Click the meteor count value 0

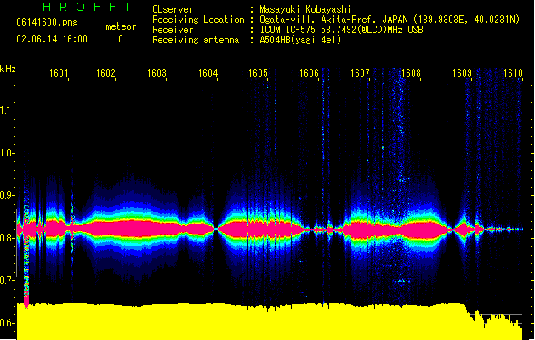coord(121,39)
